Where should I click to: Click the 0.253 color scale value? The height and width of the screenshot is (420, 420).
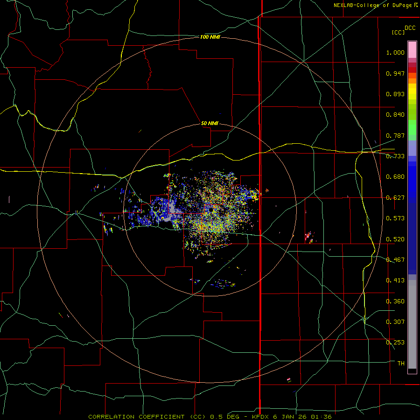395,343
